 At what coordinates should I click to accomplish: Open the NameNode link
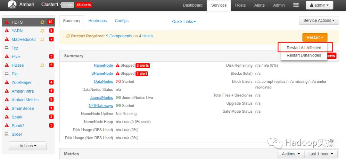click(x=103, y=65)
